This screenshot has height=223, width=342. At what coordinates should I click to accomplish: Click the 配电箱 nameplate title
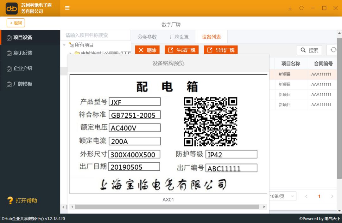click(x=167, y=86)
